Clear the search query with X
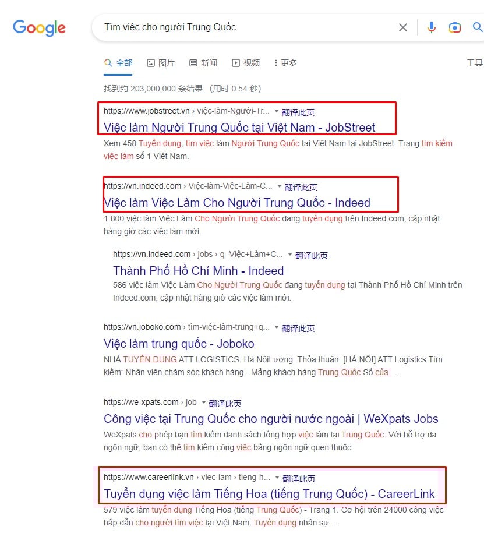Screen dimensions: 484x533 (403, 27)
